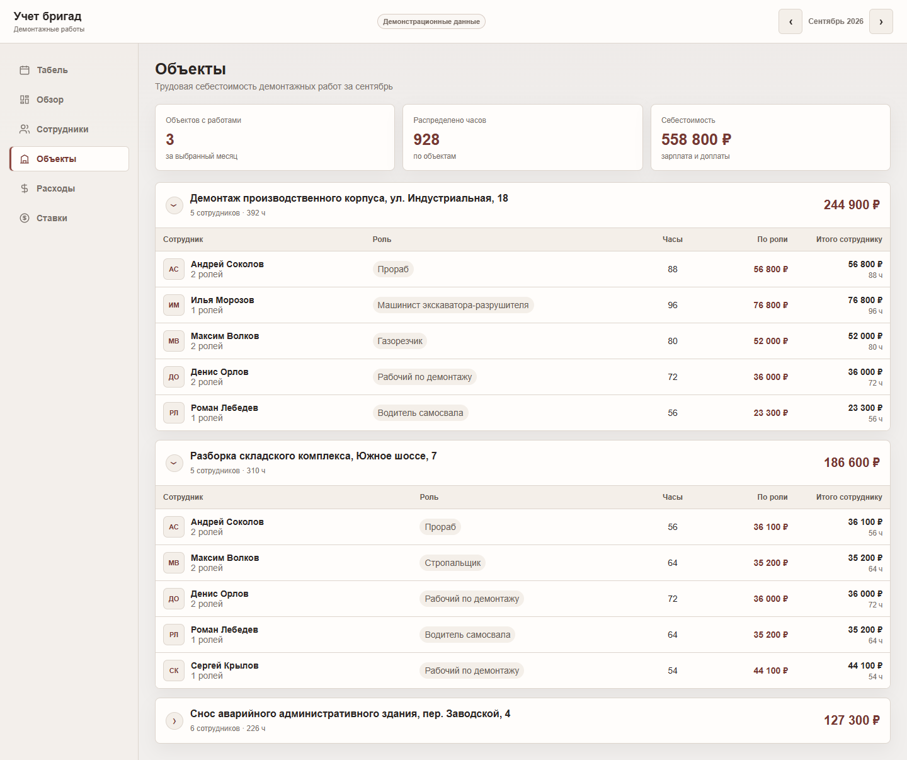Collapse Разборка складского комплекса section
The image size is (907, 760).
tap(174, 463)
